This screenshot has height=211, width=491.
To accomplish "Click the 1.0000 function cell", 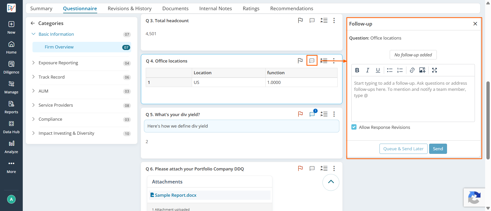I will coord(301,82).
